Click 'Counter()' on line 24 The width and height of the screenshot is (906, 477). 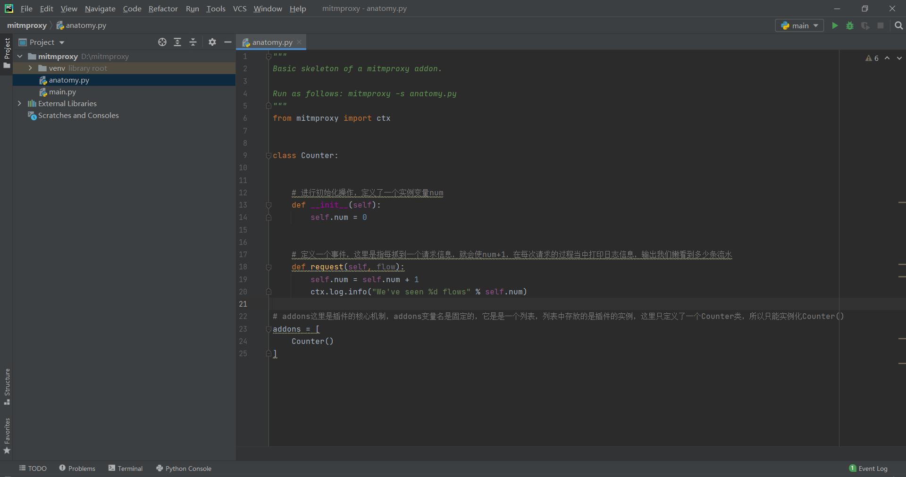tap(312, 341)
